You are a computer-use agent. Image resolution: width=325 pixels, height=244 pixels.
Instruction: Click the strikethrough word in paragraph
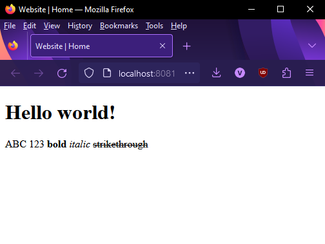tap(121, 144)
